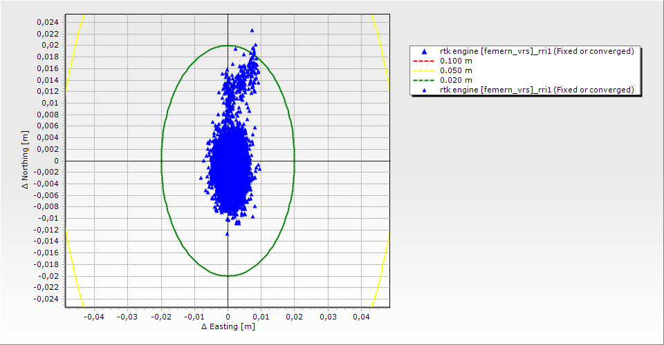Click the yellow dashed line legend sample
The image size is (664, 345).
coord(424,70)
